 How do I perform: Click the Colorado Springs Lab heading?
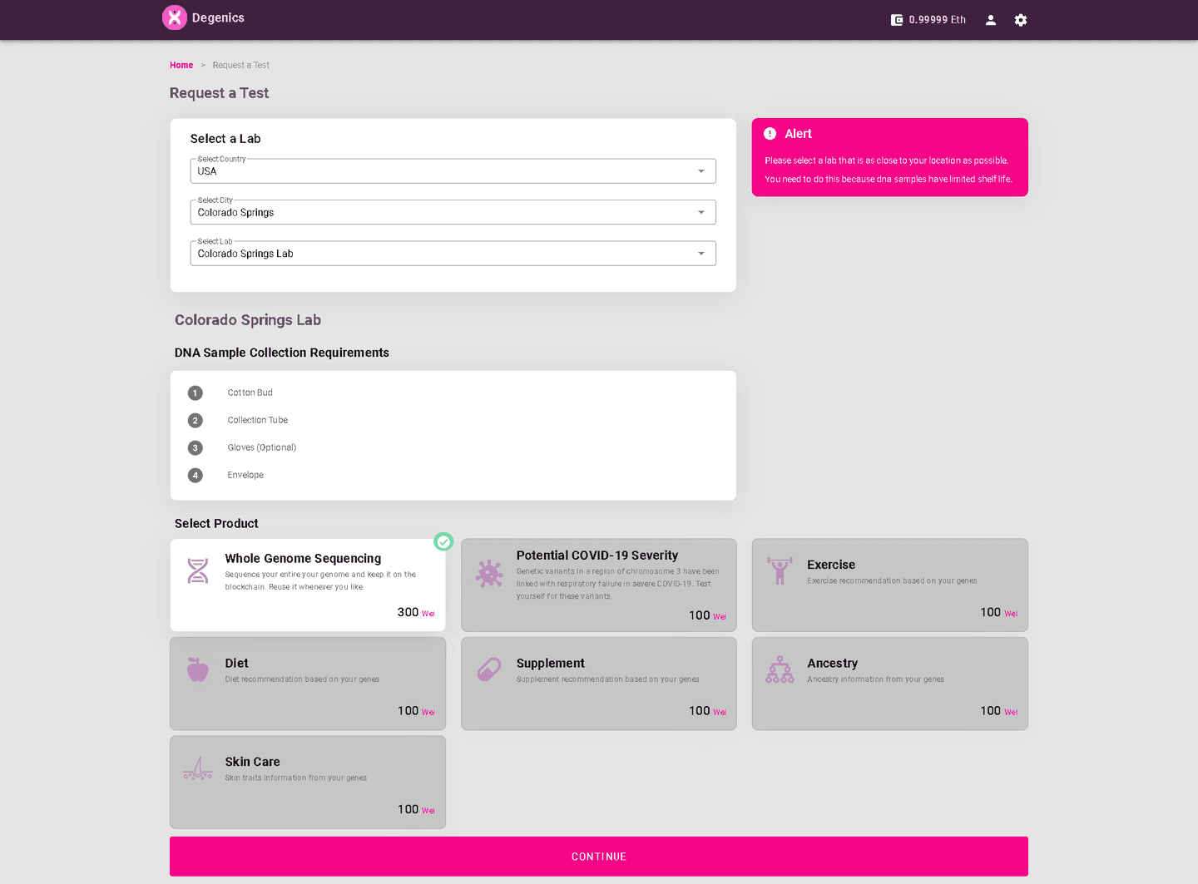pos(248,320)
